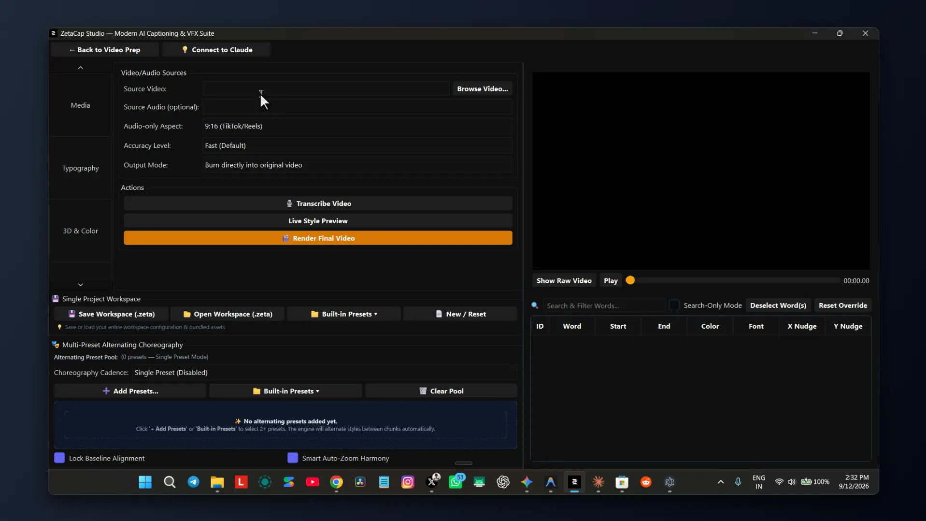The image size is (926, 521).
Task: Click the Browse Video button
Action: point(482,89)
